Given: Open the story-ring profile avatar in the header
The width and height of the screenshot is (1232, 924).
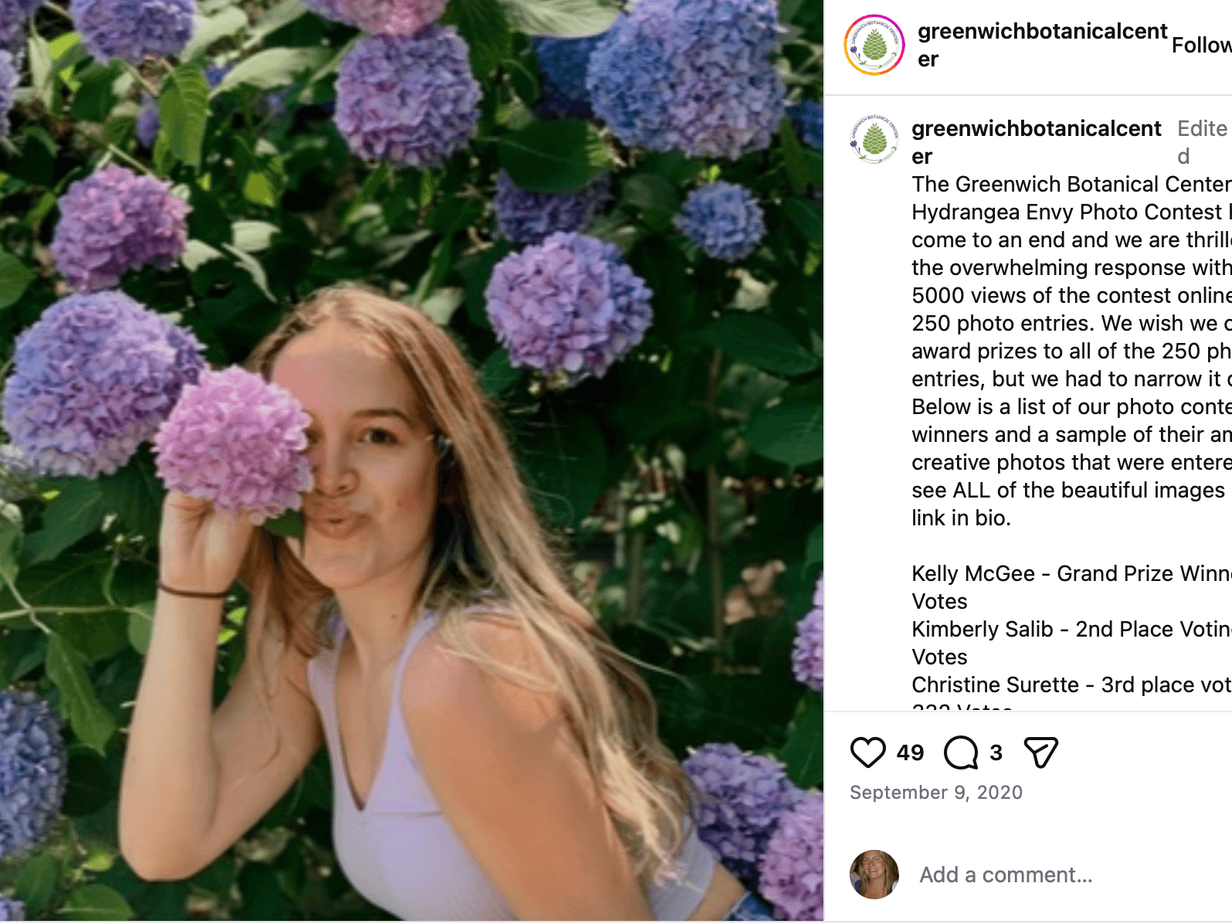Looking at the screenshot, I should point(874,45).
